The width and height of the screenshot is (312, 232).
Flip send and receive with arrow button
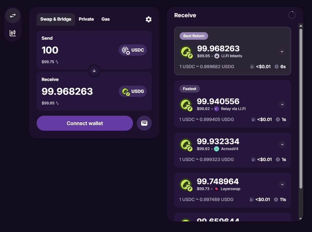point(94,71)
